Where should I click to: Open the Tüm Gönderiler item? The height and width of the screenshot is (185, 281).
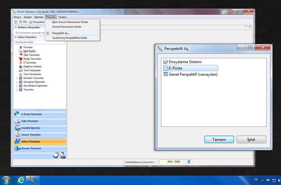[32, 74]
